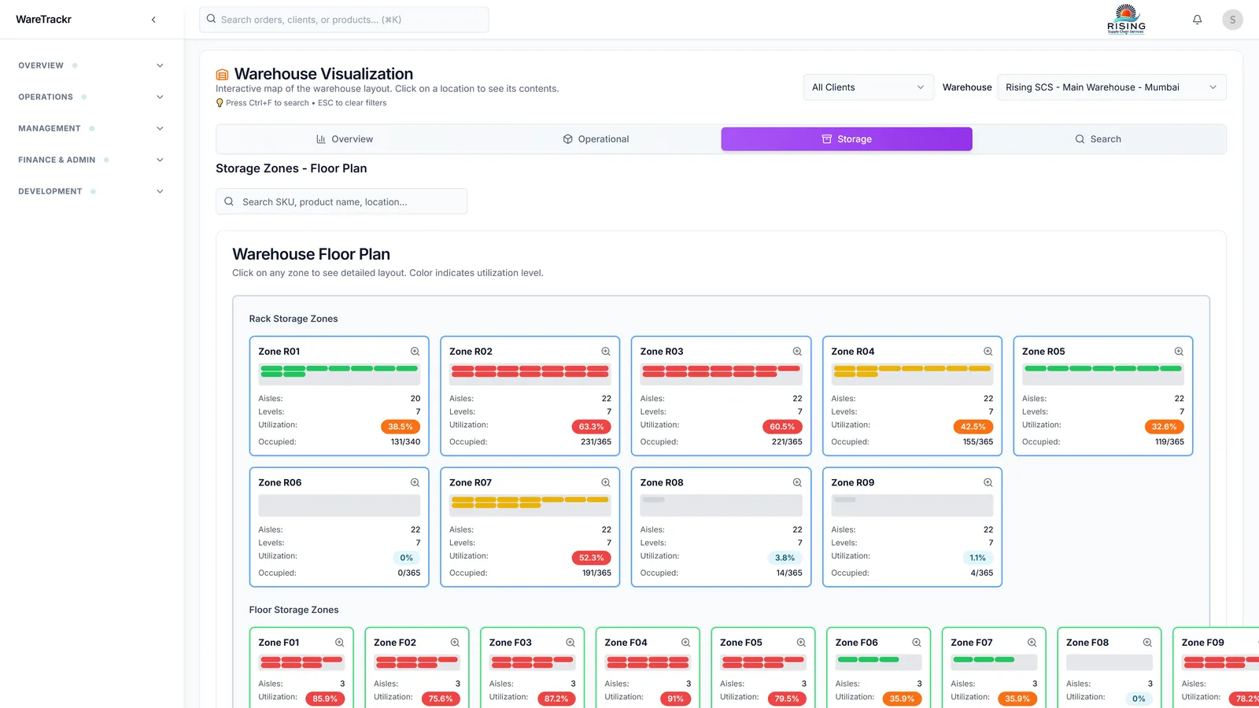Open the Zone F05 card title
Viewport: 1259px width, 708px height.
coord(741,643)
